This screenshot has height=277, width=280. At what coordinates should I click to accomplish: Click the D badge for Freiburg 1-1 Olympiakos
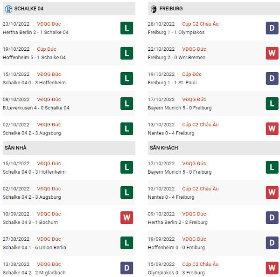pyautogui.click(x=272, y=28)
